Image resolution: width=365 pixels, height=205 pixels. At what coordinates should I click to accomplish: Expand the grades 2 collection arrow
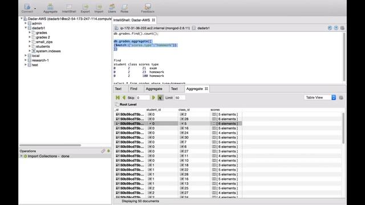click(x=30, y=37)
